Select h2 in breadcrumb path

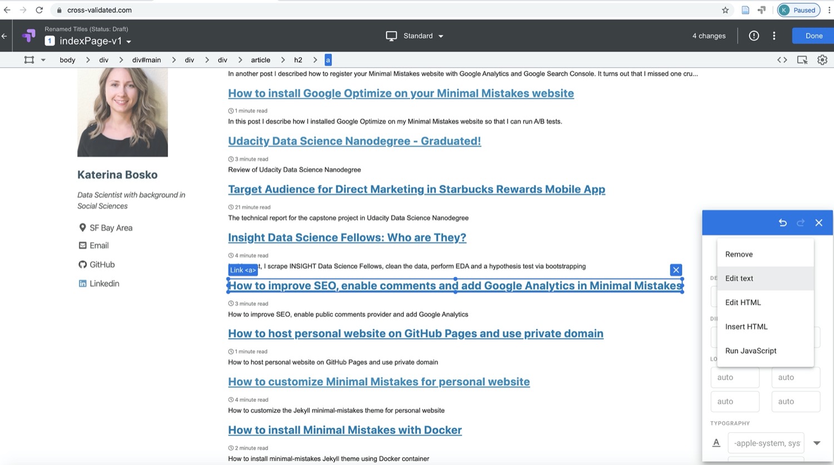click(x=298, y=60)
